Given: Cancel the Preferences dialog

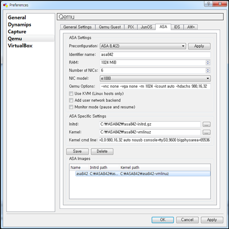Looking at the screenshot, I should [x=187, y=220].
